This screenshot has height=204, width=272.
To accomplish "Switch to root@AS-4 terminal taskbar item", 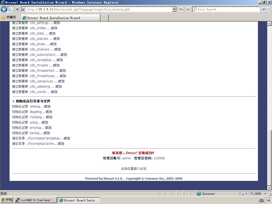I will (x=36, y=200).
